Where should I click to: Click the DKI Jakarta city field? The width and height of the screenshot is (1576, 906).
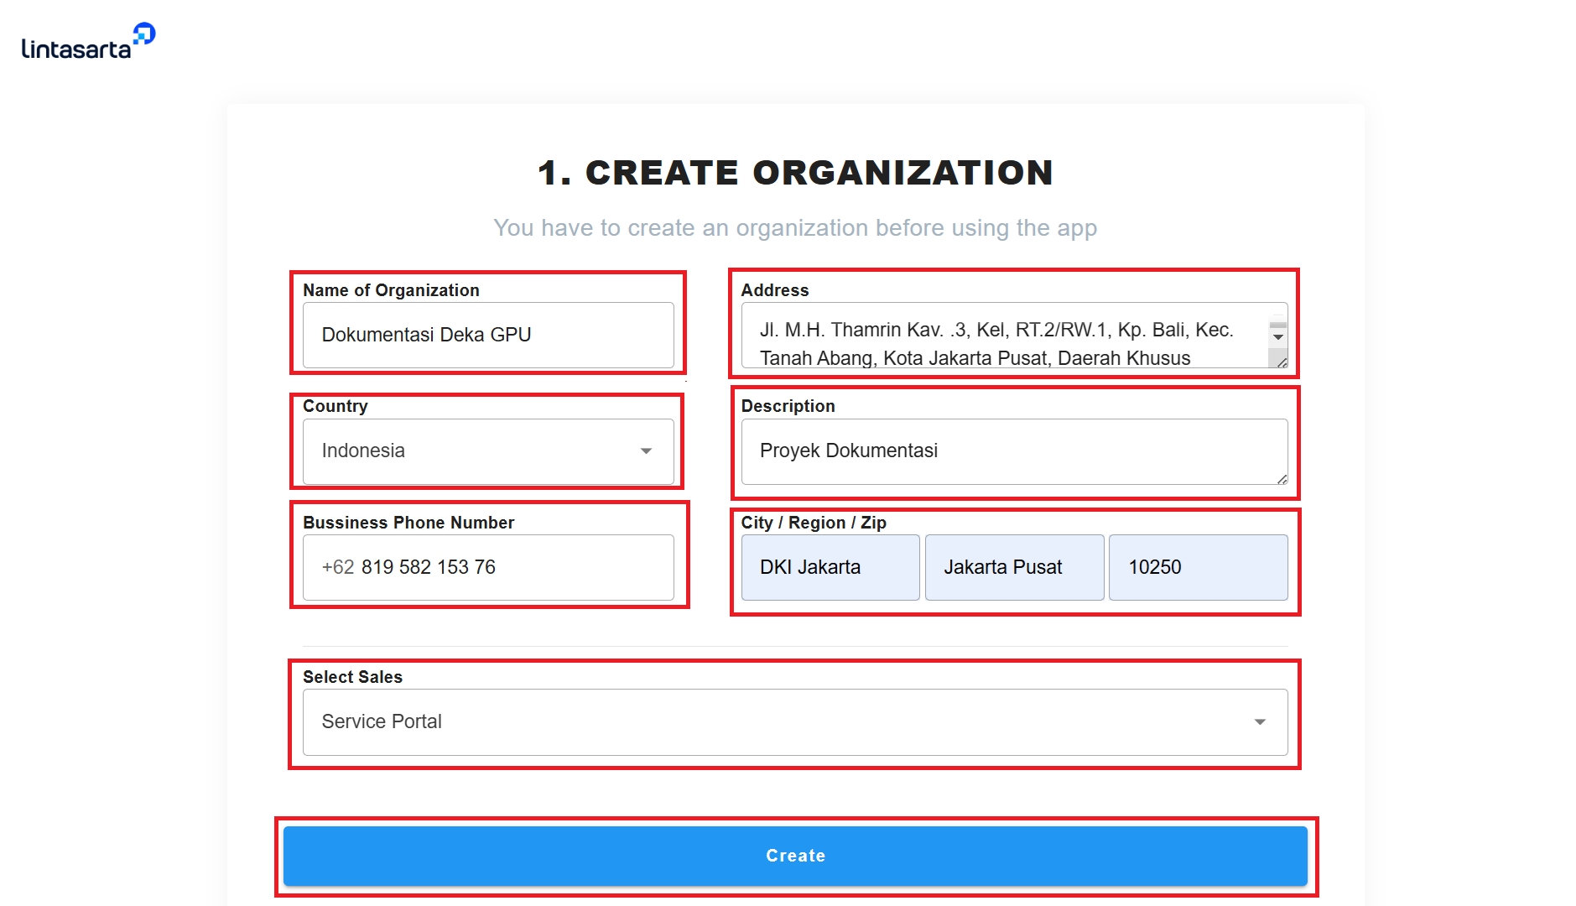(830, 568)
